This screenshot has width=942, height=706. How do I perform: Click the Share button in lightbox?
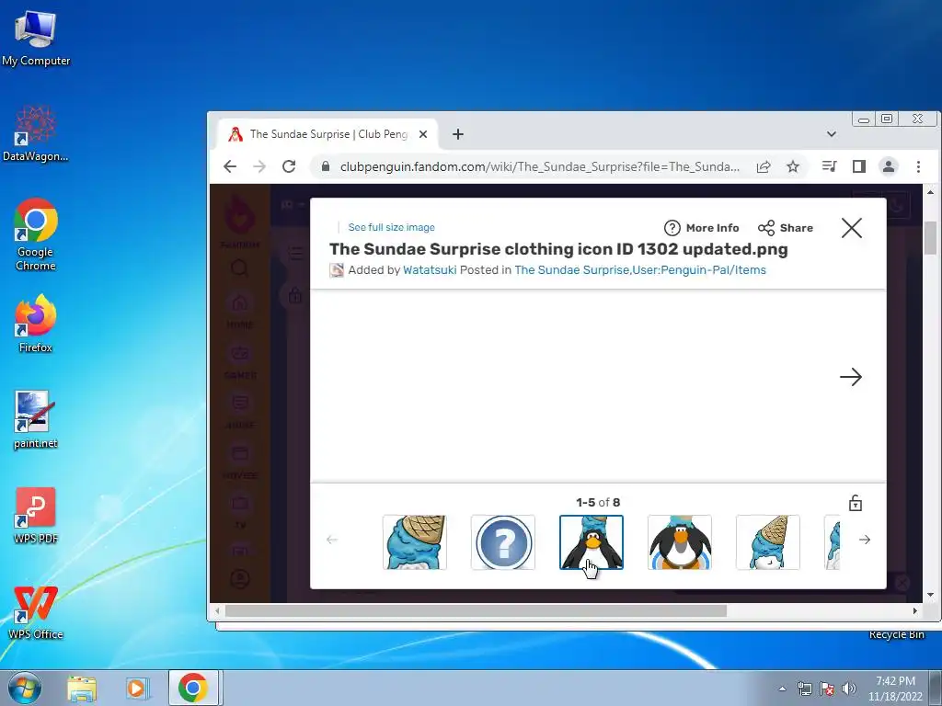(786, 228)
